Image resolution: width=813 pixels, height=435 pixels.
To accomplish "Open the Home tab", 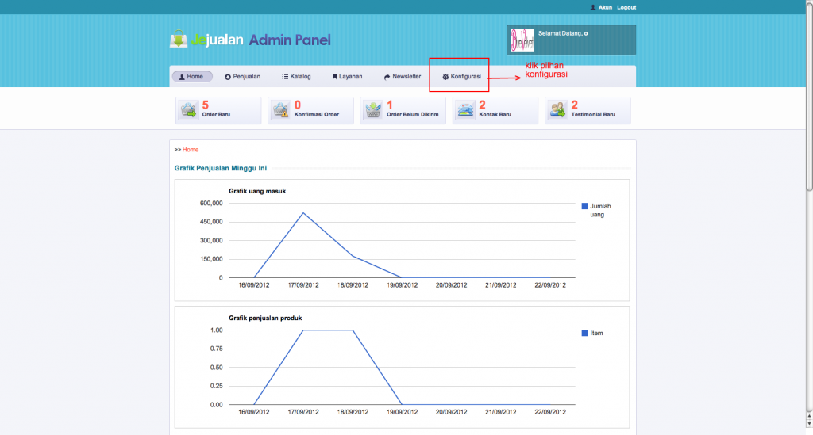I will click(x=191, y=77).
